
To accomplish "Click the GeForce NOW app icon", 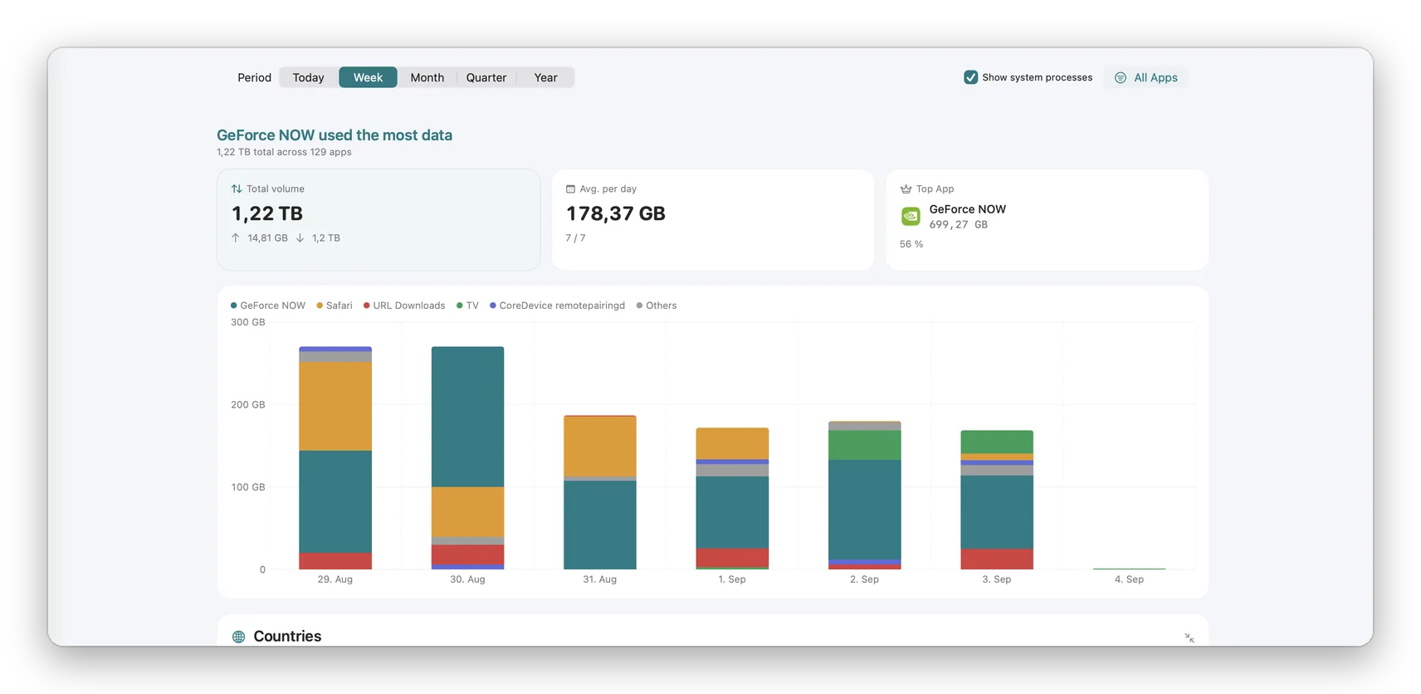I will (911, 217).
